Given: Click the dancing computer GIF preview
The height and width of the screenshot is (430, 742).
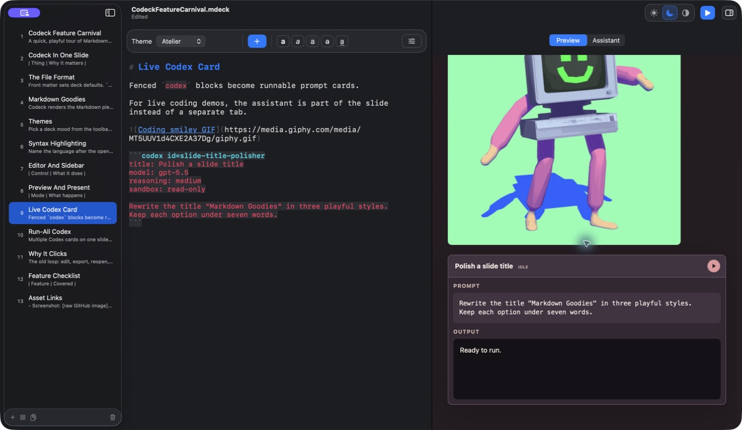Looking at the screenshot, I should tap(564, 149).
